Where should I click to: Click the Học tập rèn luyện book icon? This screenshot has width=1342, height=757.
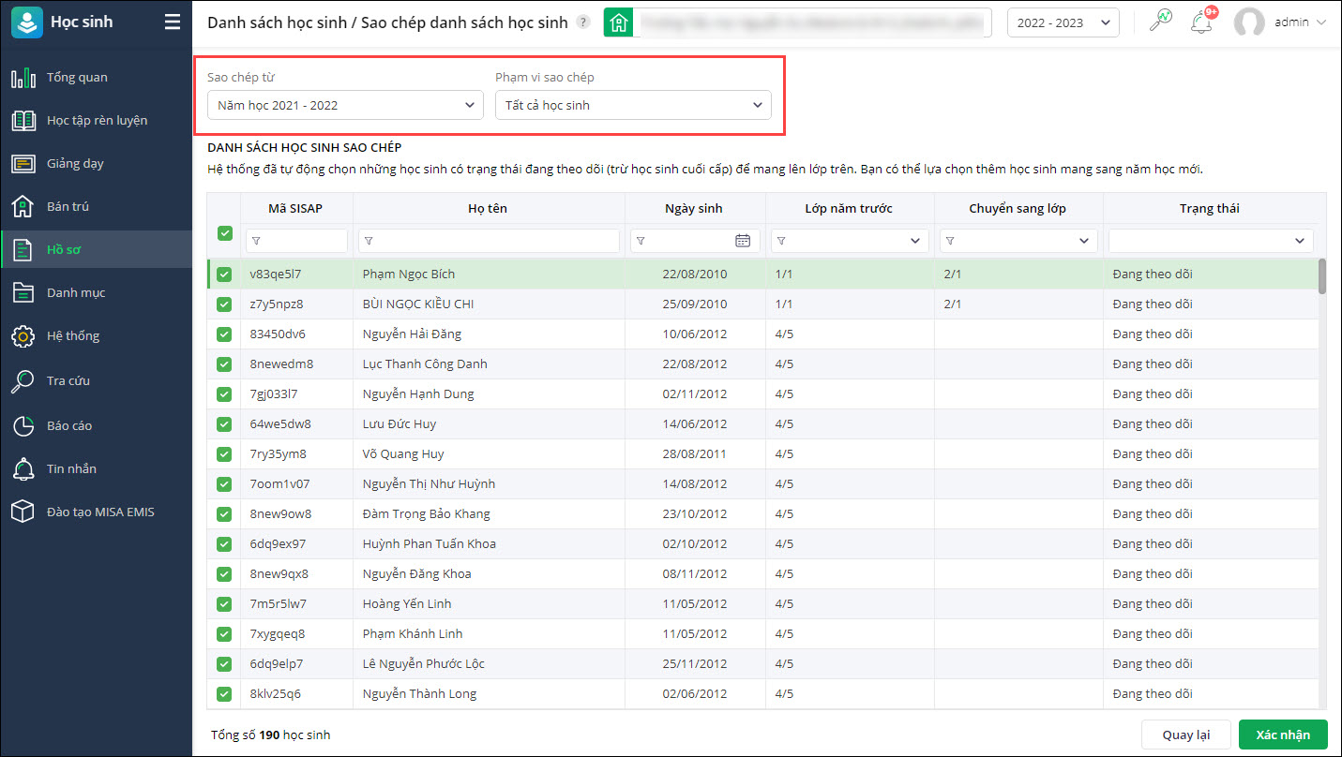point(23,121)
